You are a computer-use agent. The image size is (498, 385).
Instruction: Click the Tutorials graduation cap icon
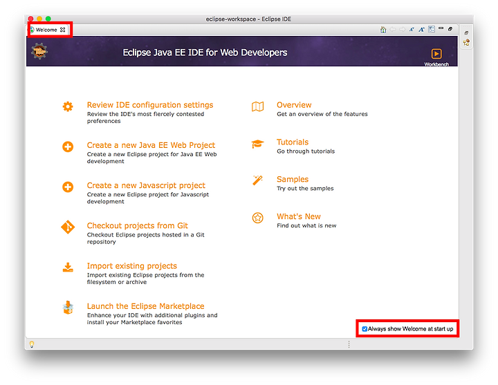257,144
